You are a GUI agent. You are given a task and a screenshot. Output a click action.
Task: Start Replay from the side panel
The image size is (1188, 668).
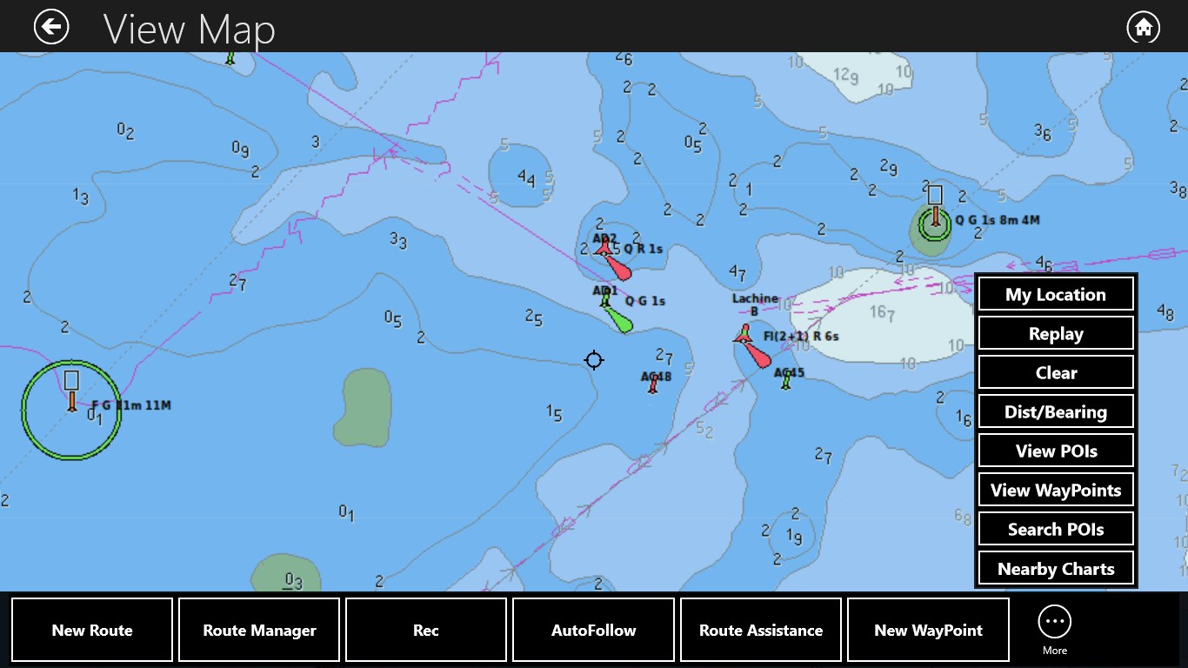tap(1056, 333)
